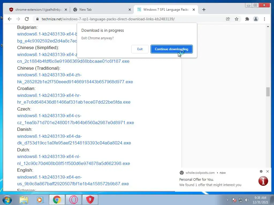The width and height of the screenshot is (274, 205).
Task: Click the page vertical scrollbar thumb
Action: pyautogui.click(x=268, y=92)
